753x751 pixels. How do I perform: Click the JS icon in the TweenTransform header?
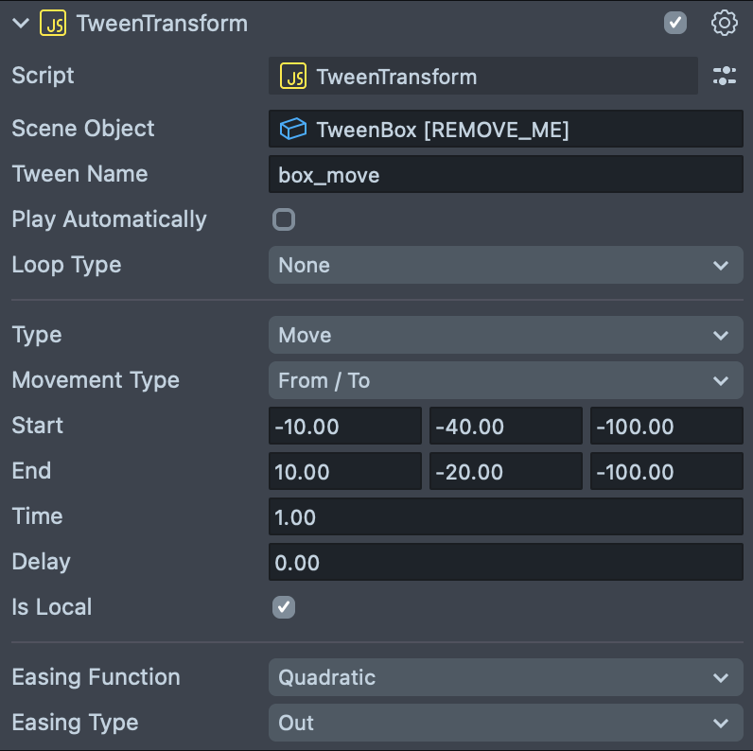53,24
